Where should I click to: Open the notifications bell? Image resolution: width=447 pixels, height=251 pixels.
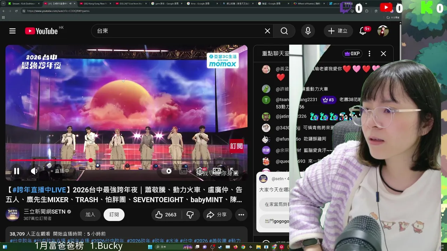tap(363, 31)
